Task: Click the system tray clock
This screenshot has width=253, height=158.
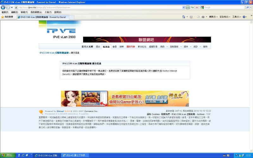Action: (248, 155)
